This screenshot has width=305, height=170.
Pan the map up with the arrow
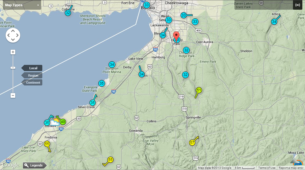pyautogui.click(x=13, y=31)
